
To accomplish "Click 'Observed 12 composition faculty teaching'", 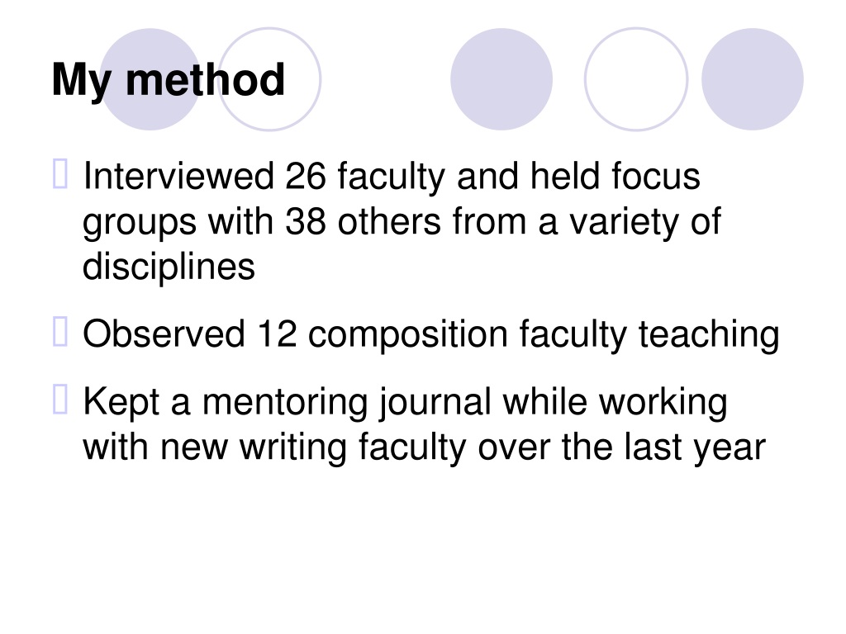I will click(x=431, y=335).
